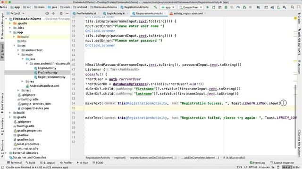The width and height of the screenshot is (302, 169).
Task: Click Apply Changes and Restart Activity icon
Action: pos(214,8)
